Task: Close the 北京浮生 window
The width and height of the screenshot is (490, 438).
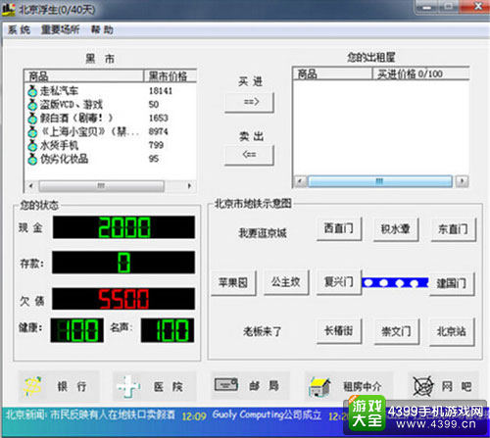Action: pyautogui.click(x=478, y=6)
